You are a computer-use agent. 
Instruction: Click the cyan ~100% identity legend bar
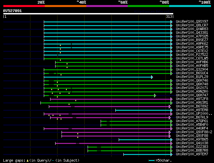coord(190,6)
